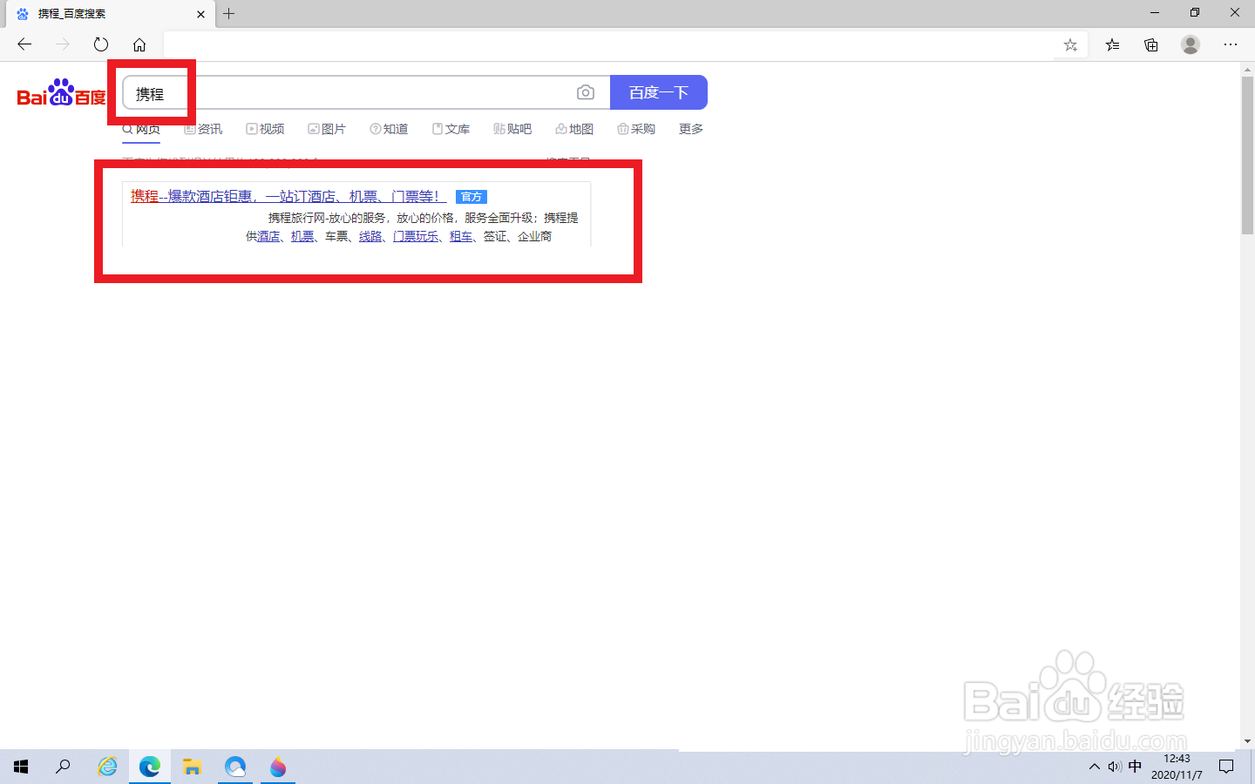Image resolution: width=1255 pixels, height=784 pixels.
Task: Open the Collections icon
Action: [1151, 44]
